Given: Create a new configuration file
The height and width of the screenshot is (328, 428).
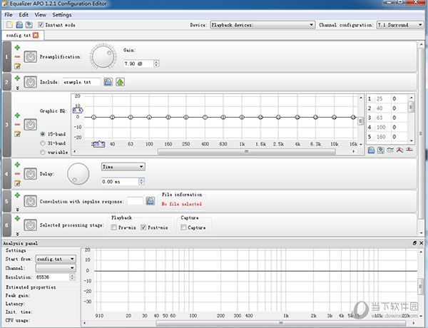Looking at the screenshot, I should click(10, 25).
